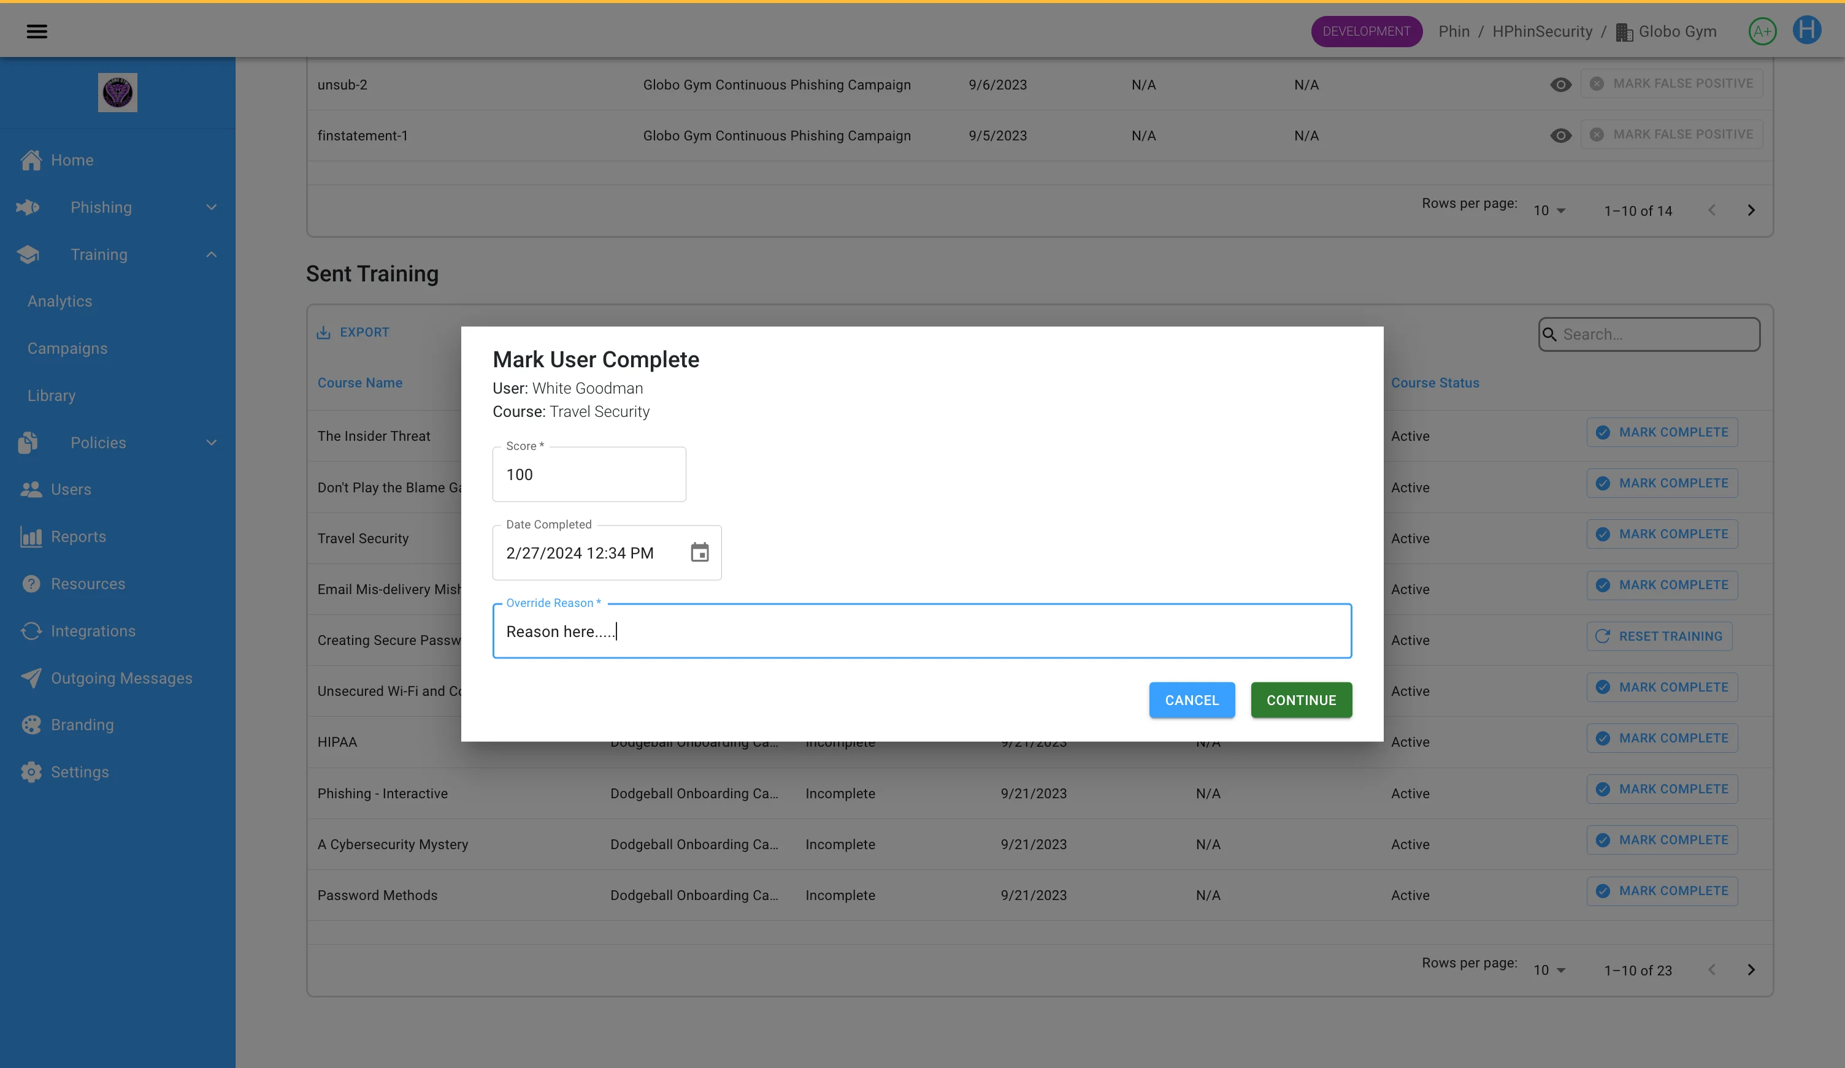This screenshot has height=1068, width=1845.
Task: Cancel the Mark User Complete dialog
Action: pos(1191,701)
